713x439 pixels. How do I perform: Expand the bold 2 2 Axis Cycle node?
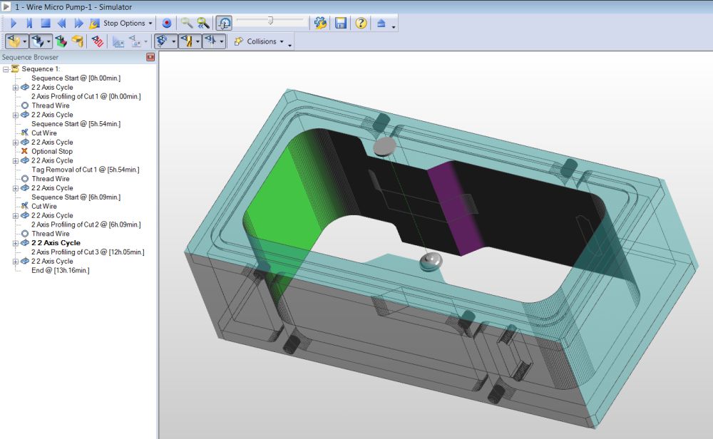(x=16, y=243)
